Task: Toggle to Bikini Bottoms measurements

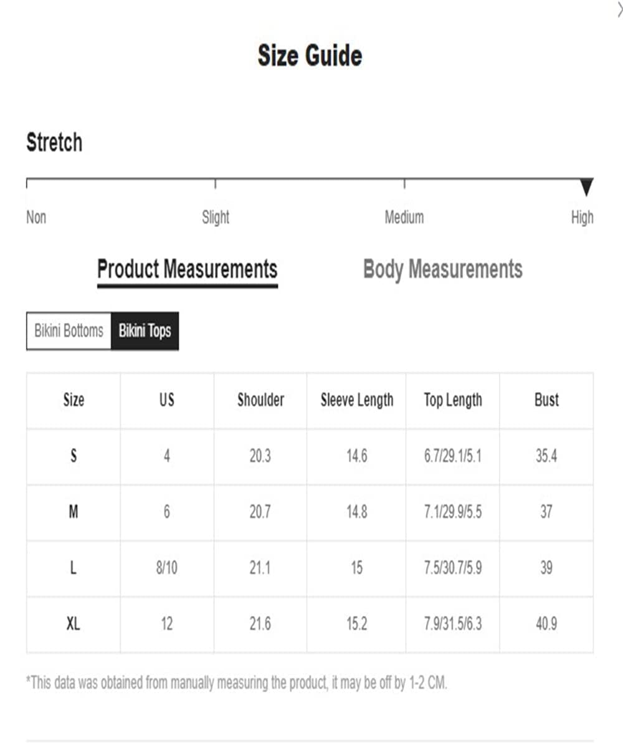Action: tap(69, 331)
